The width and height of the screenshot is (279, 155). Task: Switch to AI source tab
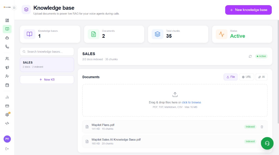coord(262,77)
